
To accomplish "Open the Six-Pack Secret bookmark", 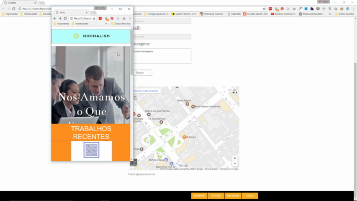I will click(x=255, y=14).
